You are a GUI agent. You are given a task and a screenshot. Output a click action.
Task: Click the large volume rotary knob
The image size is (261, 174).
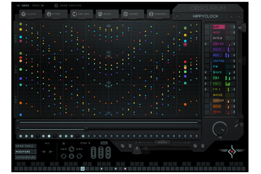point(220,129)
